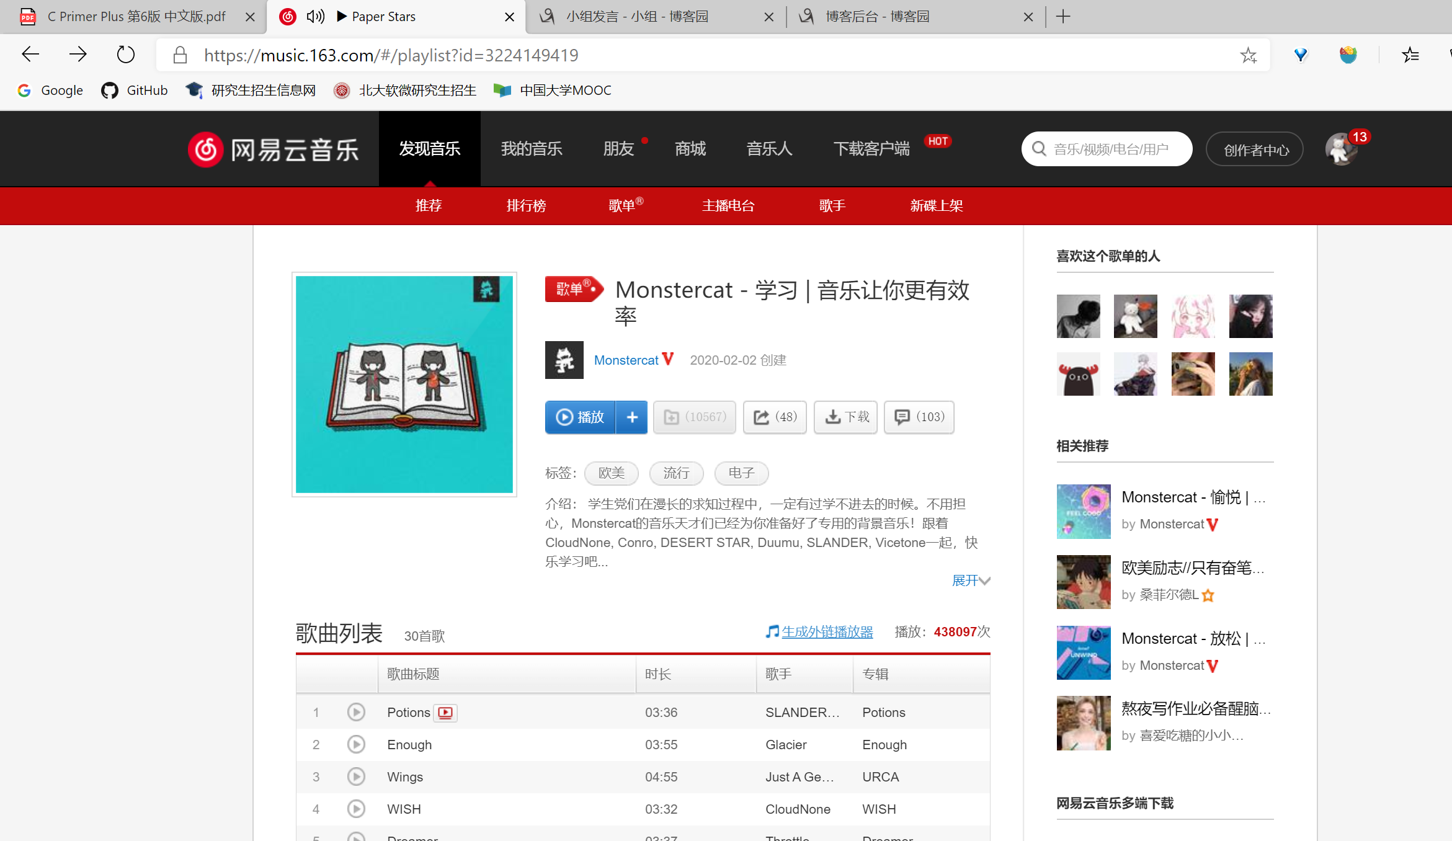Click the 生成外链播放器 link
This screenshot has height=841, width=1452.
827,632
